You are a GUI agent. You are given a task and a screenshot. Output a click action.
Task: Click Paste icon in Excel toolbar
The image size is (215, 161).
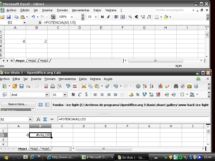(23, 17)
